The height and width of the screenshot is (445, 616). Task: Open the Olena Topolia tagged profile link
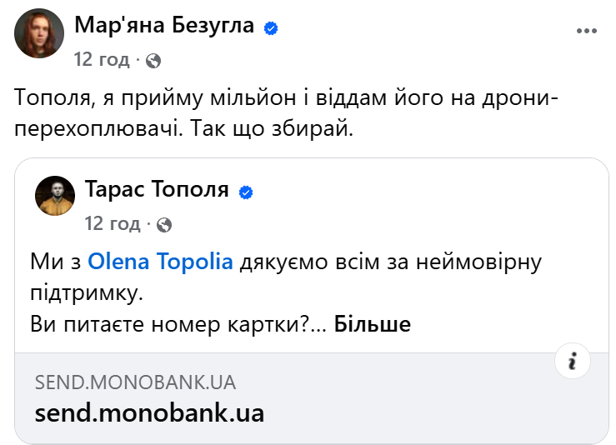click(160, 262)
